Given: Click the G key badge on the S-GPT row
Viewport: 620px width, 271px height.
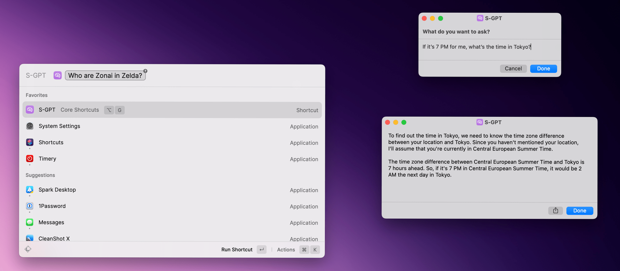Looking at the screenshot, I should point(120,110).
